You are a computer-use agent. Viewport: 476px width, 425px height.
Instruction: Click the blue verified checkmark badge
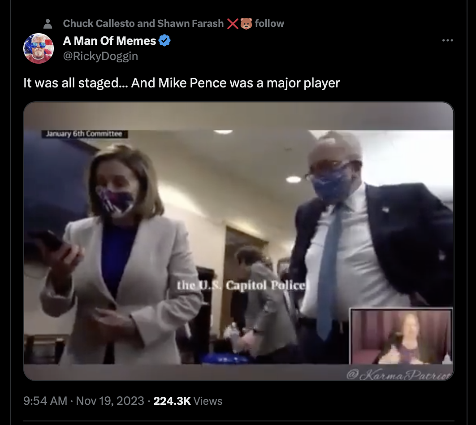pyautogui.click(x=164, y=40)
